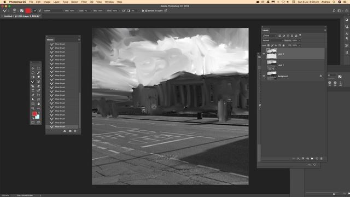
Task: Hide the Background layer eye icon
Action: (264, 76)
